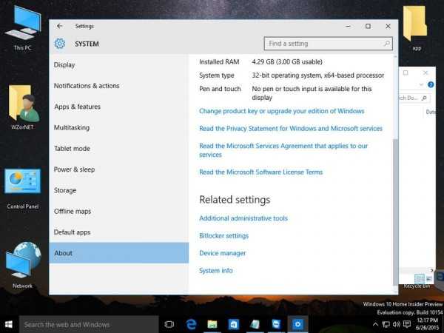The image size is (444, 333).
Task: Open Microsoft Services Agreement link
Action: pyautogui.click(x=283, y=150)
